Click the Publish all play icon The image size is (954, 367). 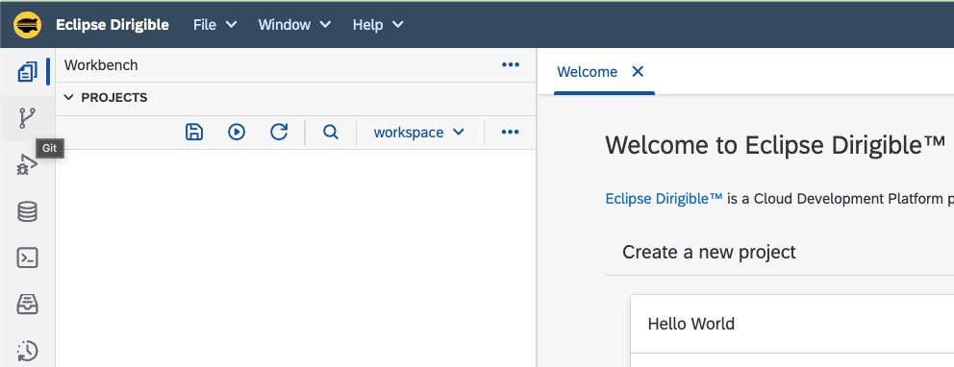click(x=237, y=132)
